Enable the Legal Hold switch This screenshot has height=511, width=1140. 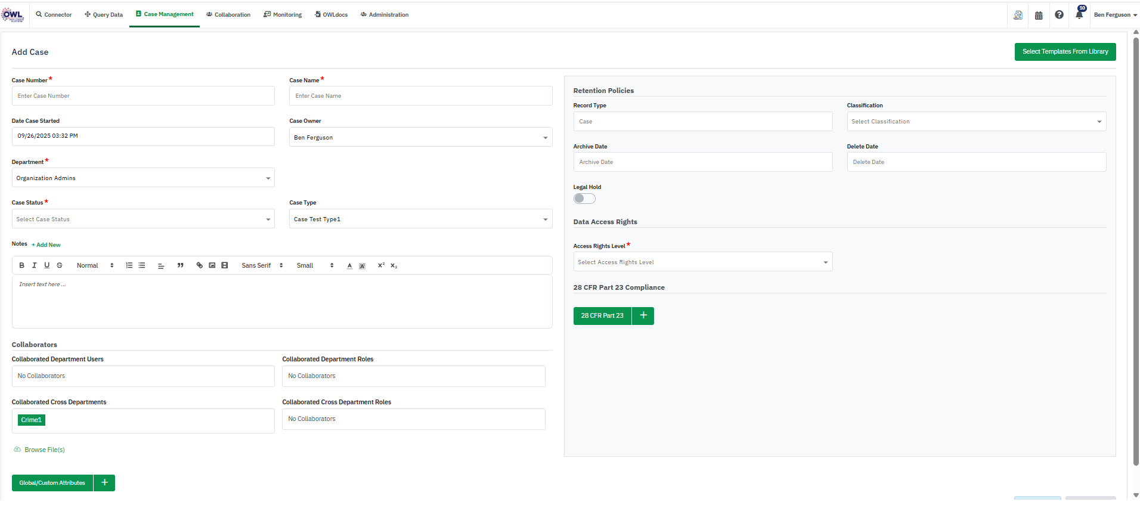584,199
